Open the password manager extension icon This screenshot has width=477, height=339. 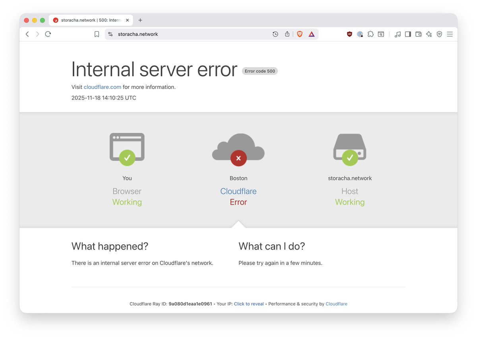(360, 34)
